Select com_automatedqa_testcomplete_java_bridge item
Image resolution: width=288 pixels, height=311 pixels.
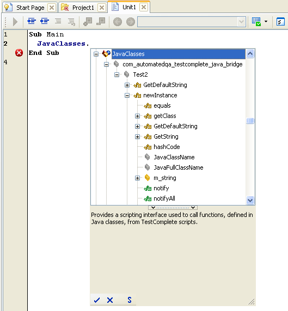point(182,64)
